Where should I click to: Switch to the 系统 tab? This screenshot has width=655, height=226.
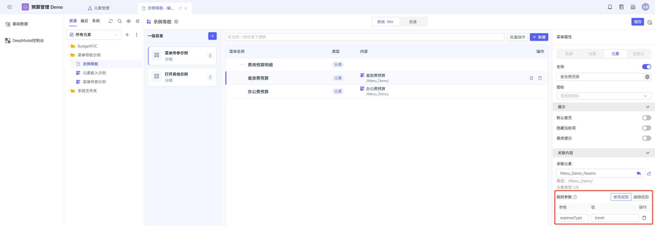(x=96, y=21)
